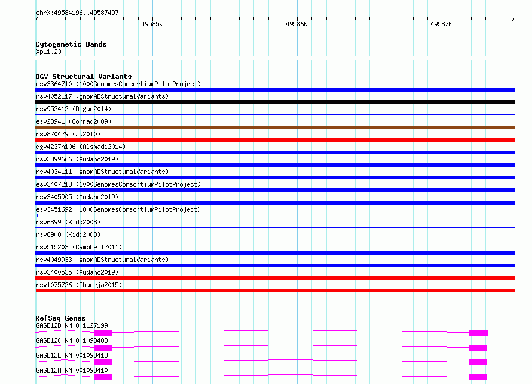This screenshot has width=532, height=384.
Task: Click the tiny blue marker under esv3451692
Action: 36,215
